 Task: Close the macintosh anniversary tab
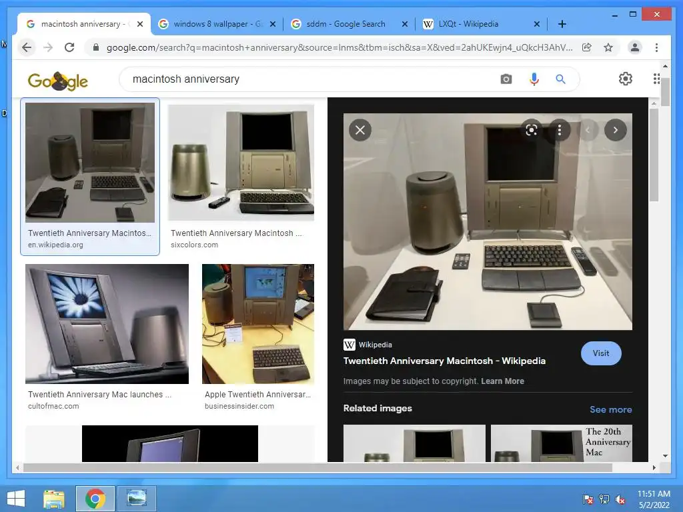(140, 24)
